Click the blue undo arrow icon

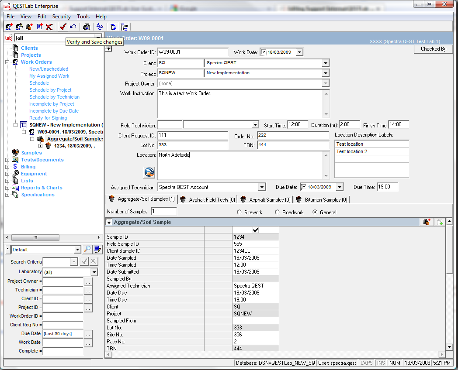pyautogui.click(x=73, y=27)
